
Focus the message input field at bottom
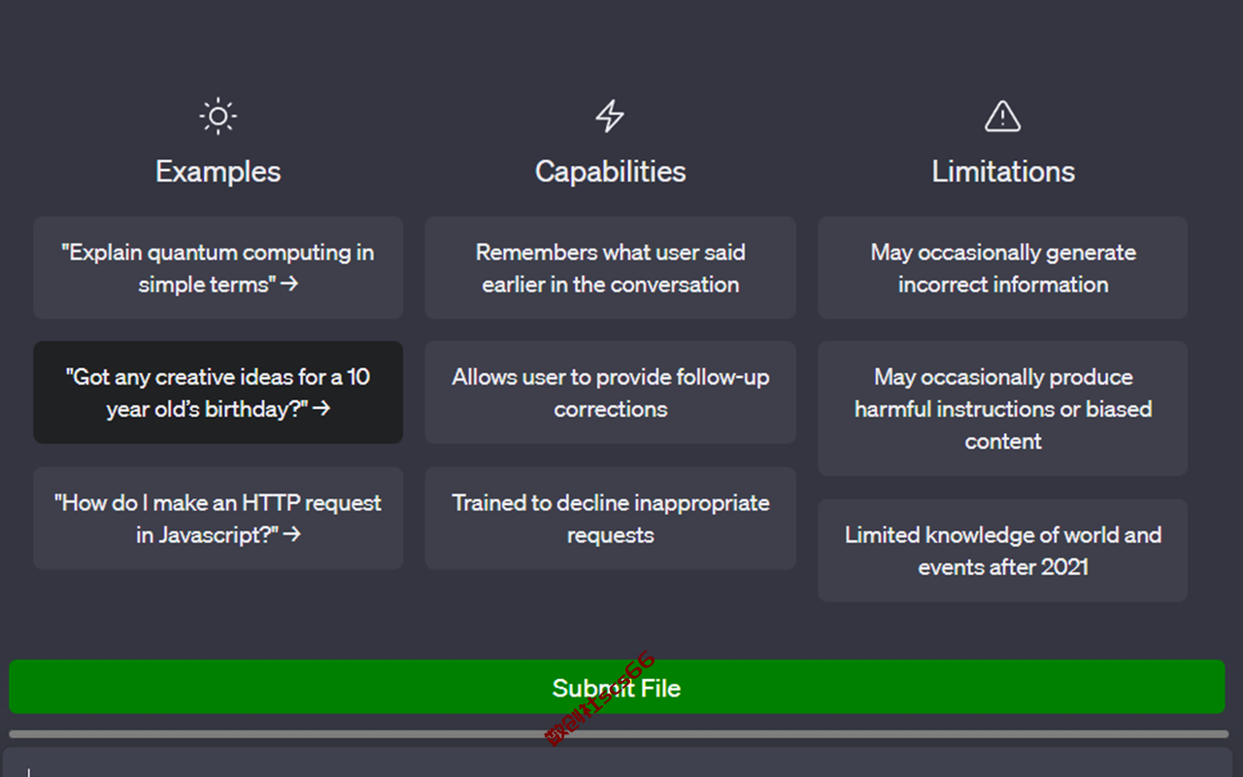point(619,762)
